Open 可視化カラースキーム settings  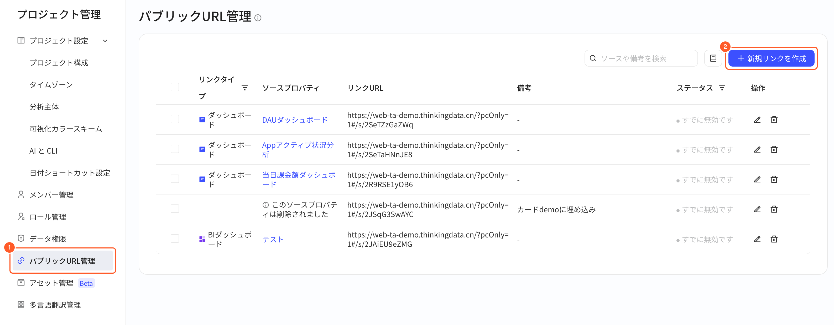(66, 129)
